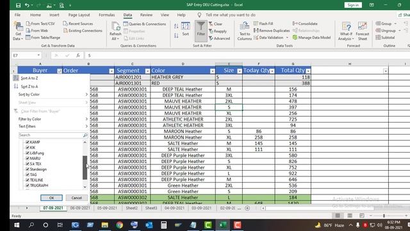Viewport: 410px width, 231px height.
Task: Open the Color column filter dropdown
Action: click(212, 71)
